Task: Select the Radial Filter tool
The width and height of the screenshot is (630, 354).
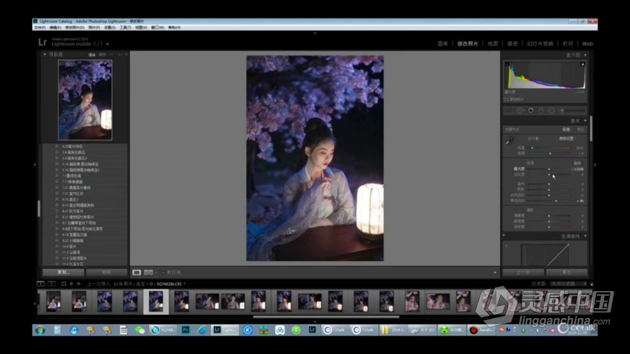Action: (551, 110)
